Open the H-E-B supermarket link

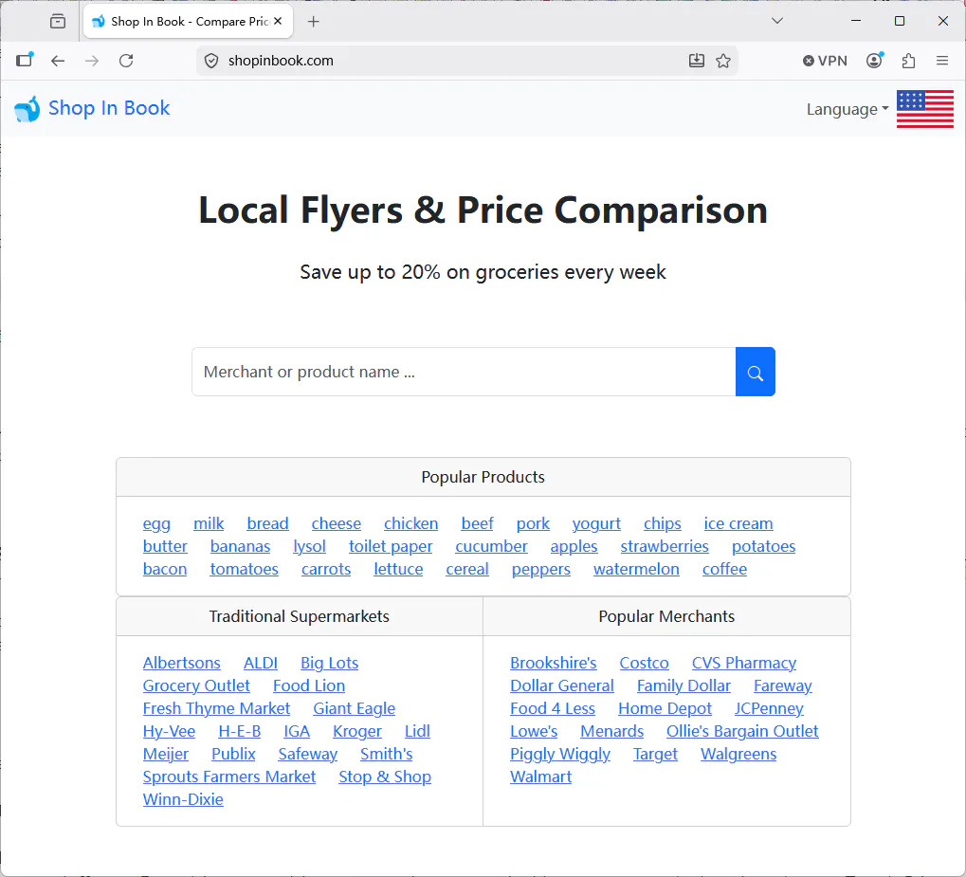(x=240, y=731)
